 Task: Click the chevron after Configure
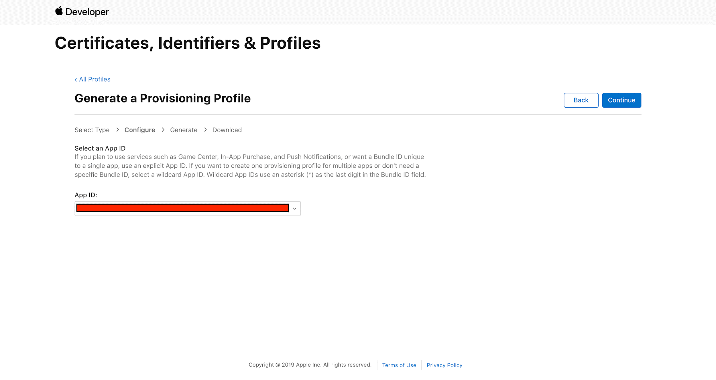[x=163, y=130]
